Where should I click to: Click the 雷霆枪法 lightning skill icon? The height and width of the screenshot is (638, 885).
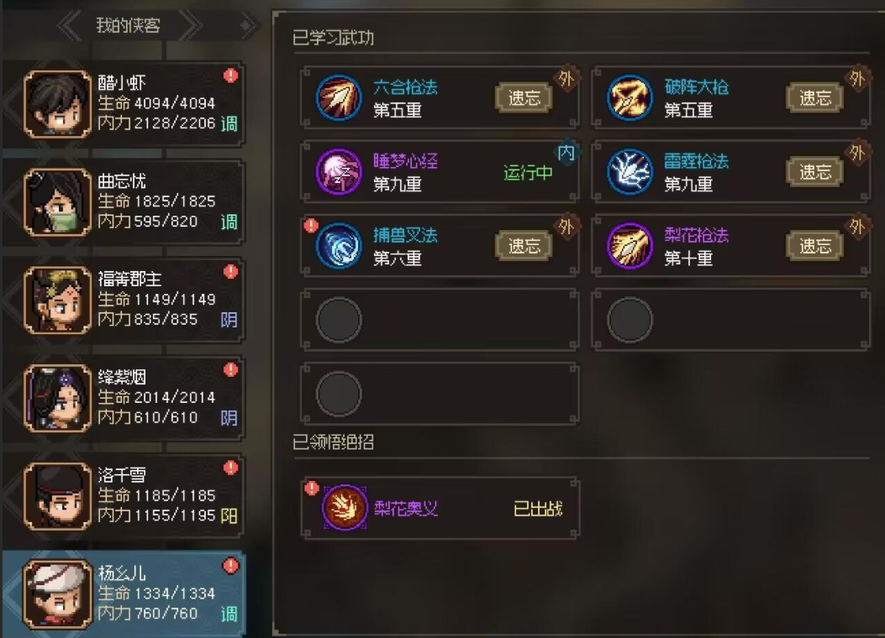(x=630, y=171)
